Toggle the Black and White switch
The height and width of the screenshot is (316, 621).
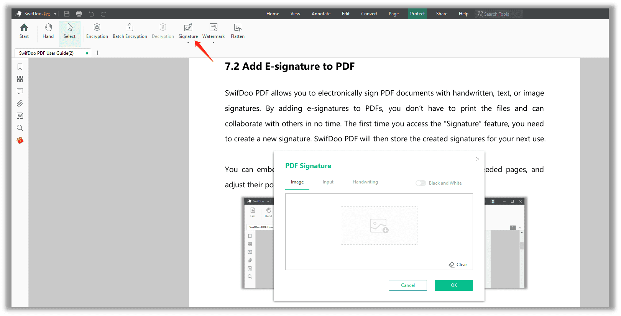tap(421, 183)
